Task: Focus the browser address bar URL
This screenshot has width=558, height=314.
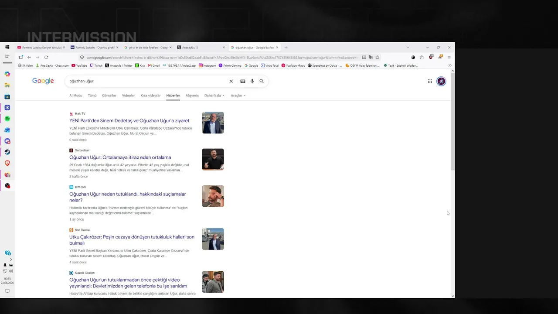Action: click(x=222, y=57)
